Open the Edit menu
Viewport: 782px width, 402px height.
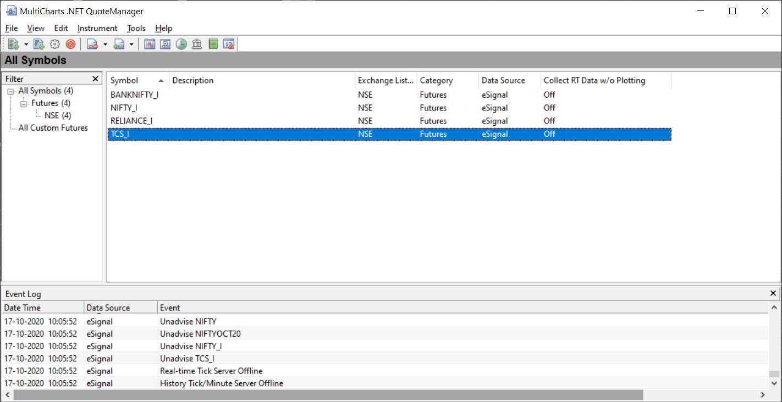[x=61, y=28]
